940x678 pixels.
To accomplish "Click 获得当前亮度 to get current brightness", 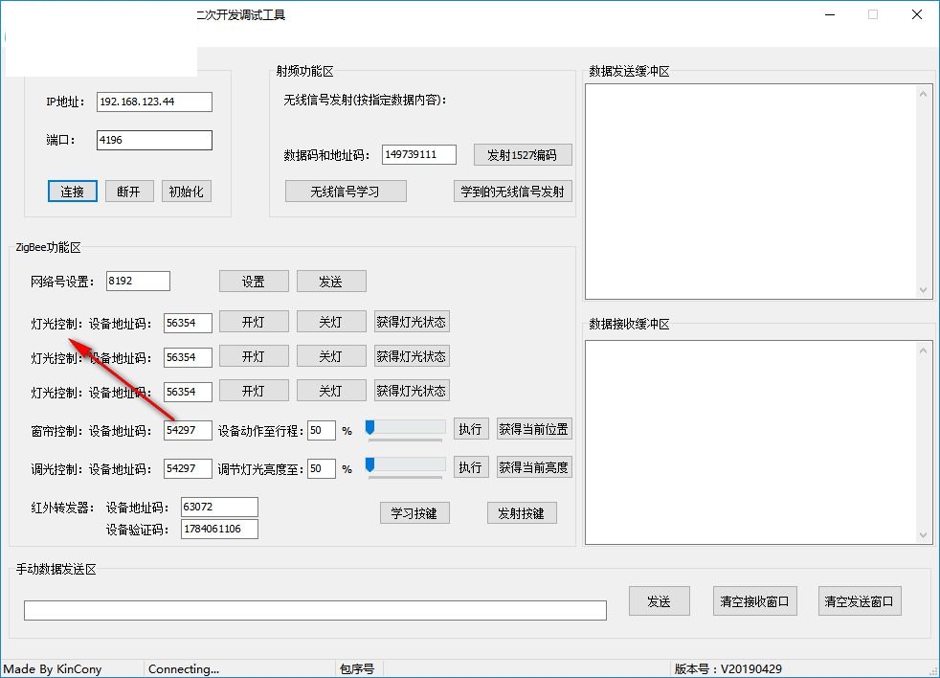I will coord(534,467).
